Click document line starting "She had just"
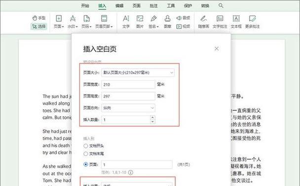Image resolution: width=300 pixels, height=186 pixels. pos(57,132)
